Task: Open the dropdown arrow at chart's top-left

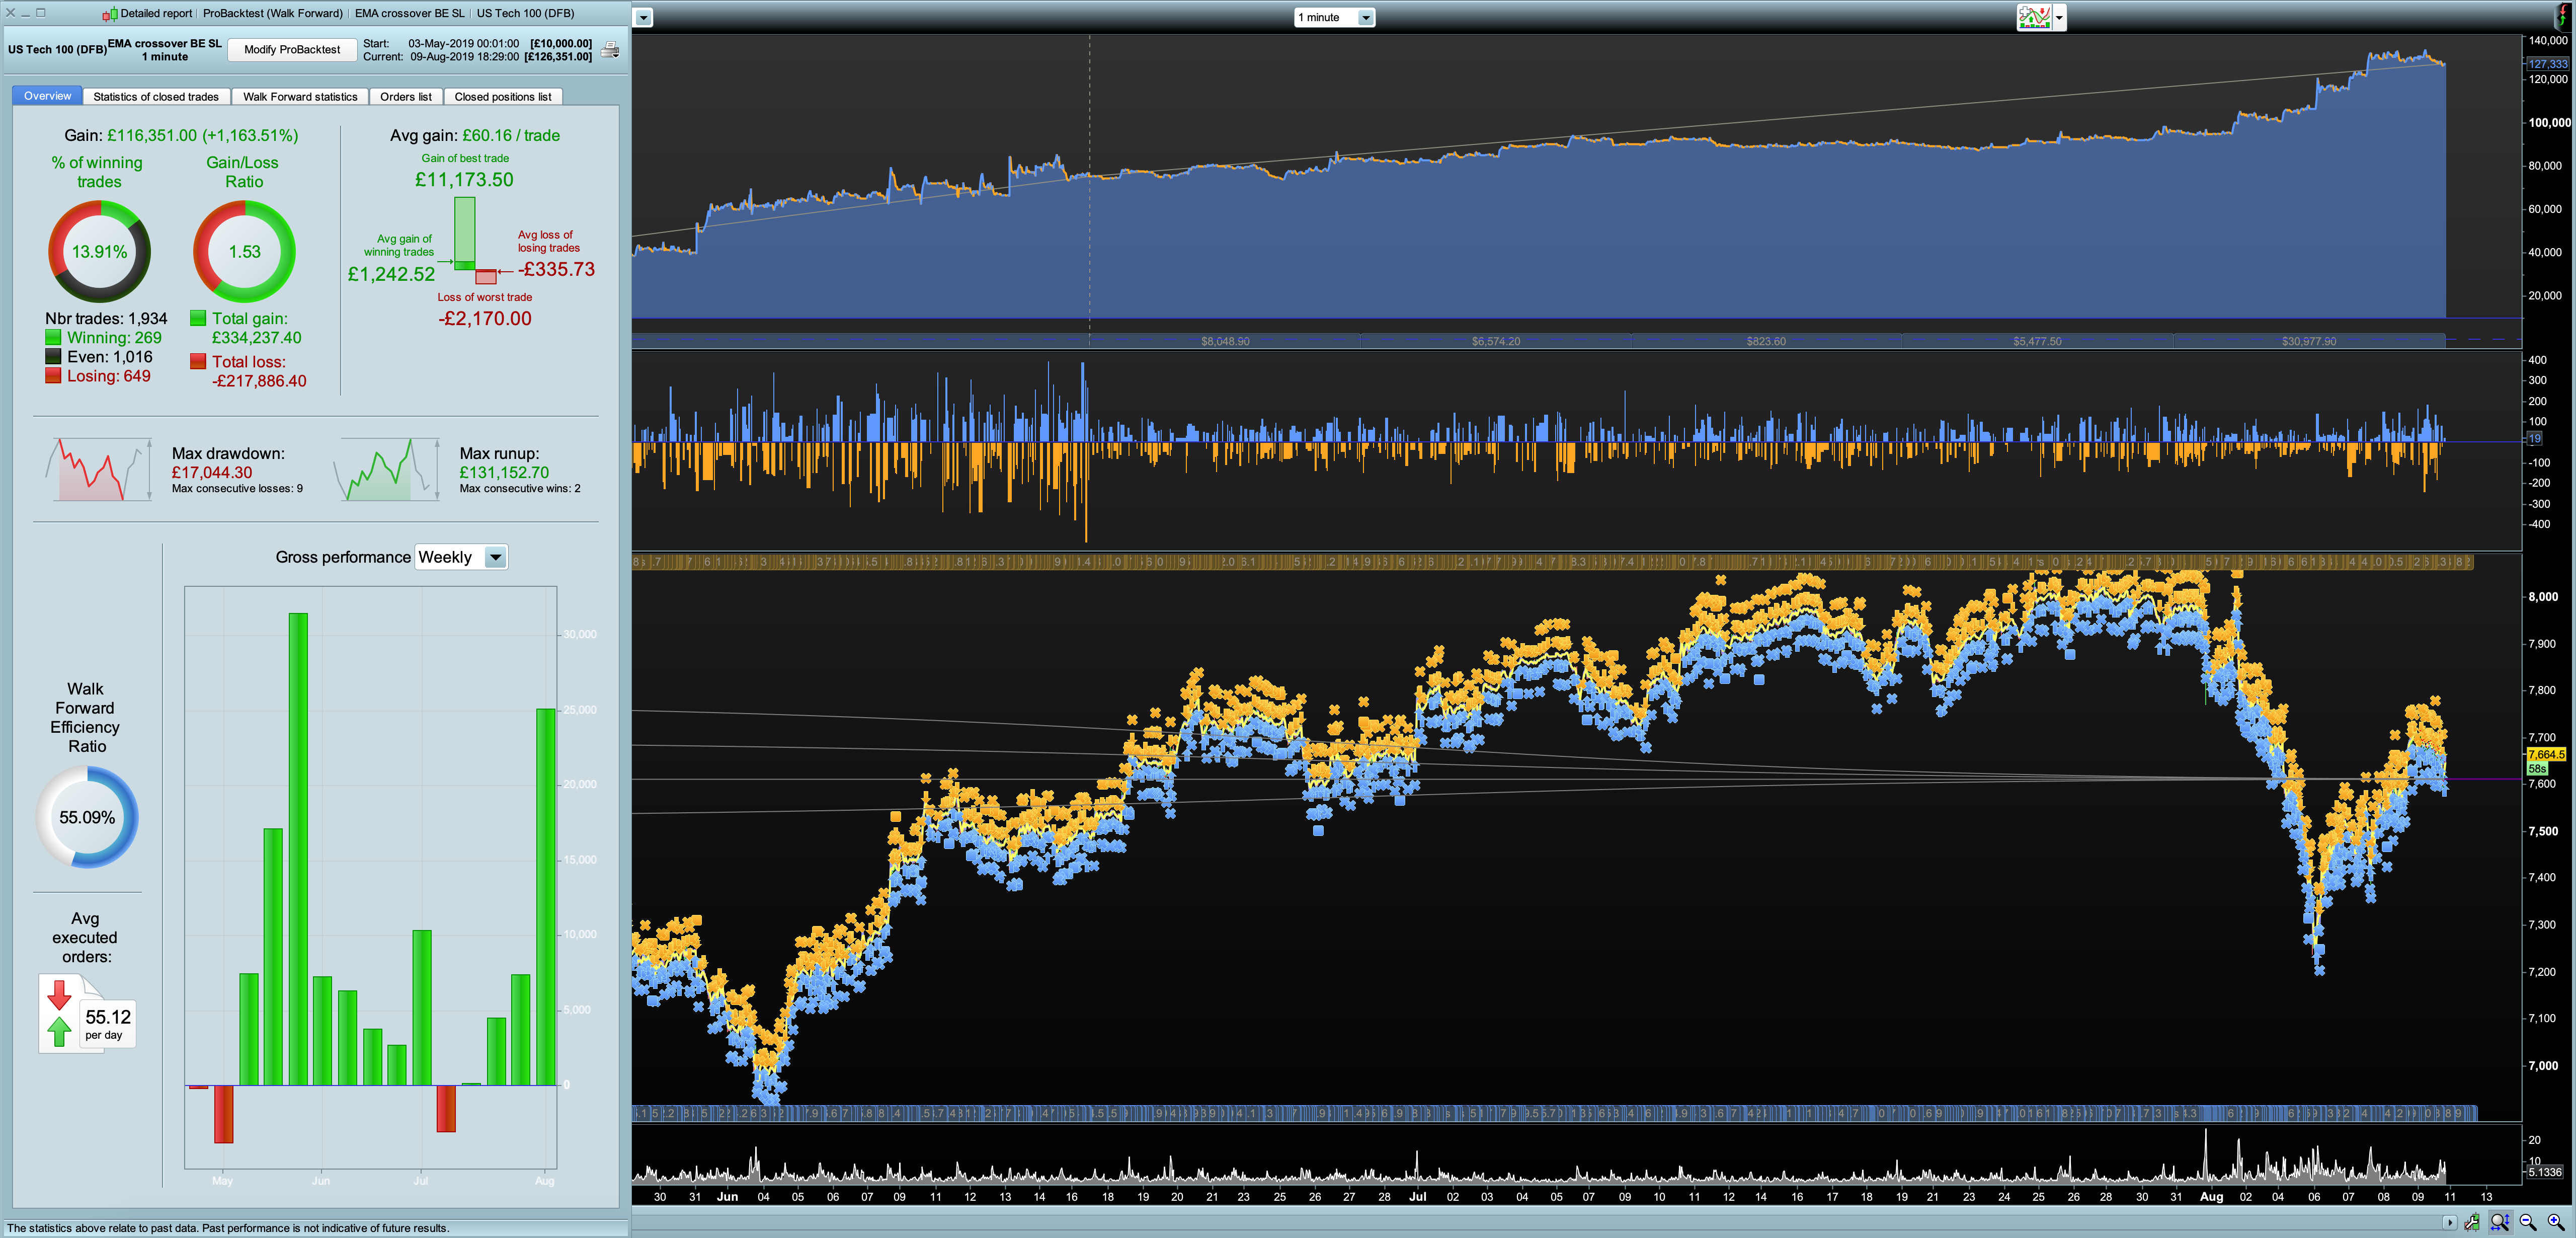Action: (x=644, y=17)
